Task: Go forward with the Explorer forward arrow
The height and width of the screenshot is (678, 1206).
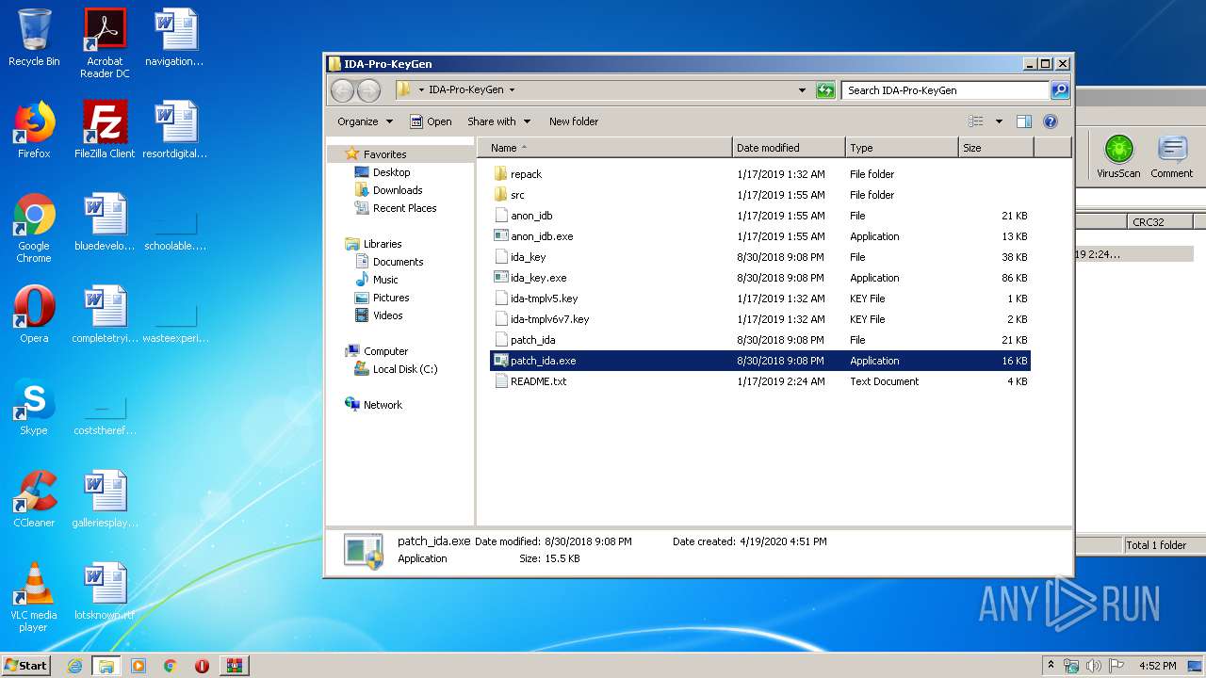Action: pos(368,90)
